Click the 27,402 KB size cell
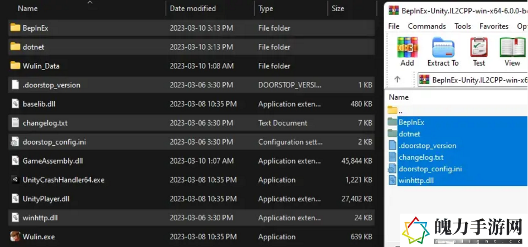The height and width of the screenshot is (247, 528). click(357, 199)
